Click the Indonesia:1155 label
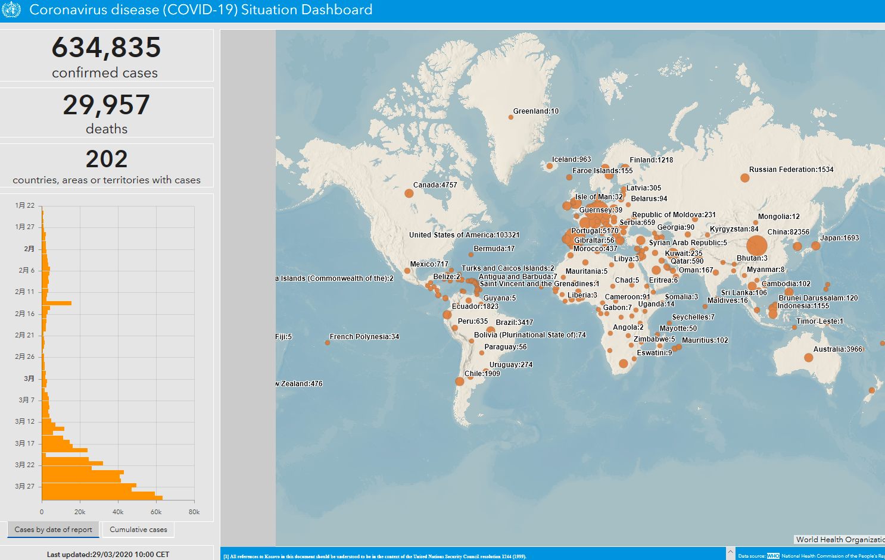 pyautogui.click(x=803, y=306)
